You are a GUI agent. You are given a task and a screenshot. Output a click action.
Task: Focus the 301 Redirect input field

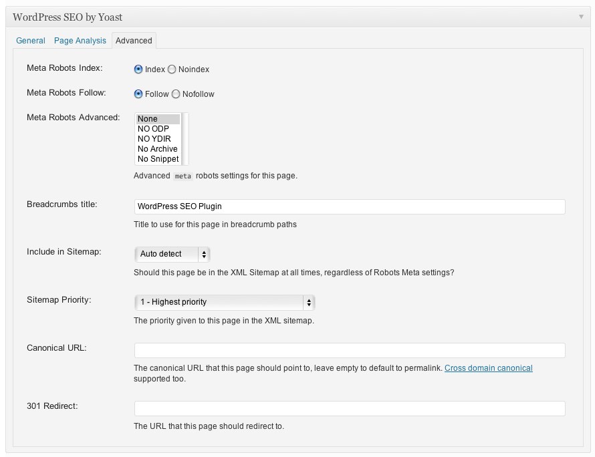pos(350,408)
